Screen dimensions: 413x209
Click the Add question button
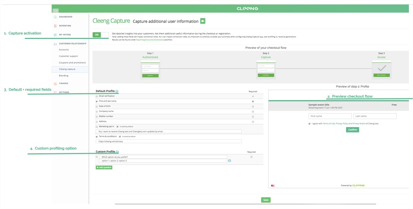(x=104, y=167)
